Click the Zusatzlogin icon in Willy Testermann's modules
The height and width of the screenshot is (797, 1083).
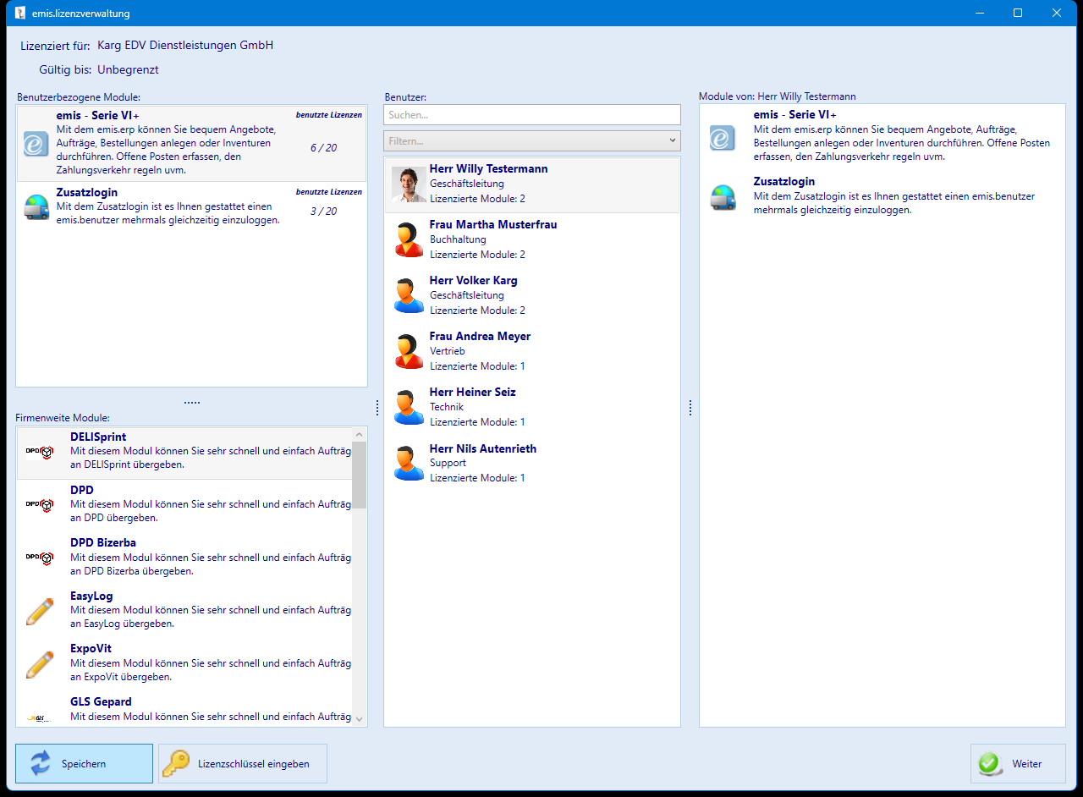coord(723,197)
